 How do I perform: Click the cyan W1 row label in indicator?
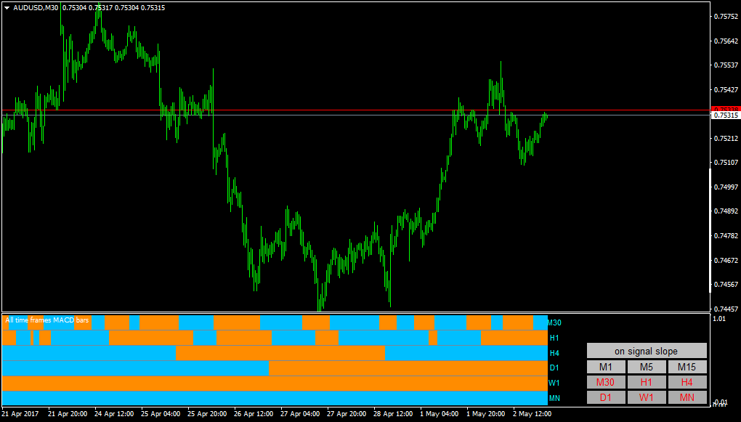click(554, 383)
